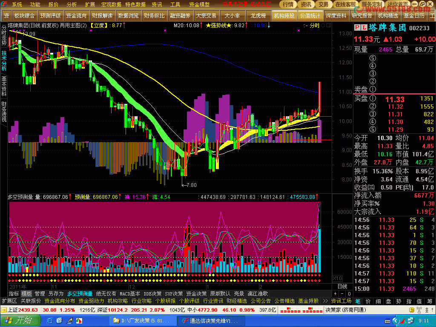Screen dimensions: 436x327
Task: Click the minus zoom button below chart
Action: [342, 294]
